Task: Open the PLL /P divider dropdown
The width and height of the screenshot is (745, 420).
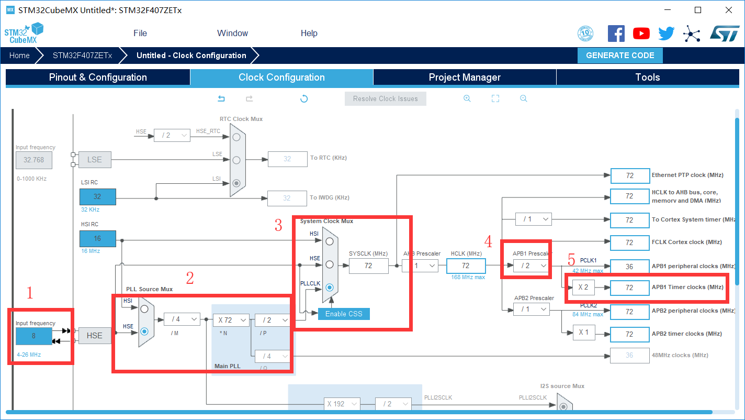Action: coord(273,320)
